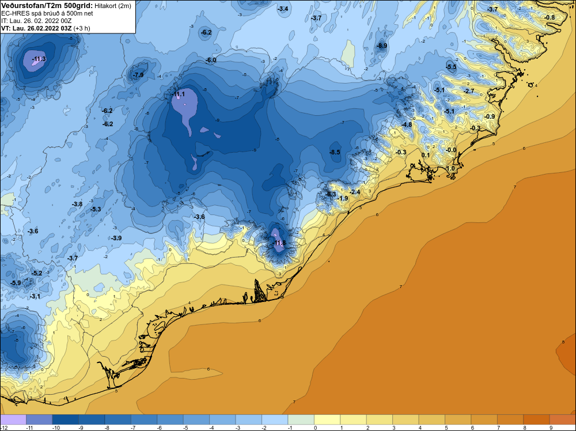Viewport: 576px width, 431px height.
Task: Click the -5.9 temperature label
Action: point(16,283)
